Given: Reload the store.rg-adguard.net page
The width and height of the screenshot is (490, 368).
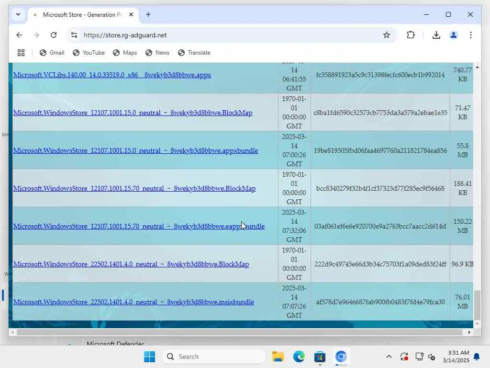Looking at the screenshot, I should pos(54,35).
